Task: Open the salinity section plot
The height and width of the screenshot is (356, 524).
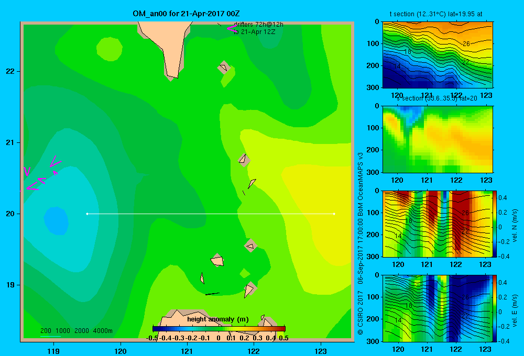Action: (x=438, y=139)
